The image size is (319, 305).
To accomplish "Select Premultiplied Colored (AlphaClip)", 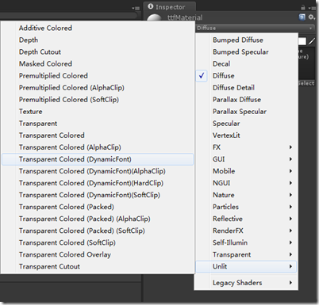I will pos(98,87).
